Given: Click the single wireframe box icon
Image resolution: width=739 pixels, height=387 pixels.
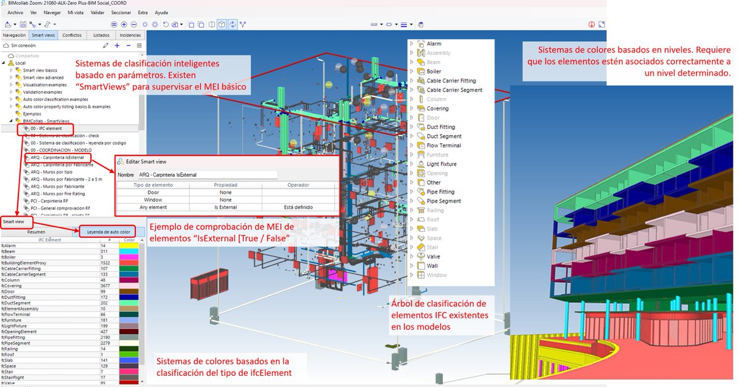Looking at the screenshot, I should coord(192,25).
